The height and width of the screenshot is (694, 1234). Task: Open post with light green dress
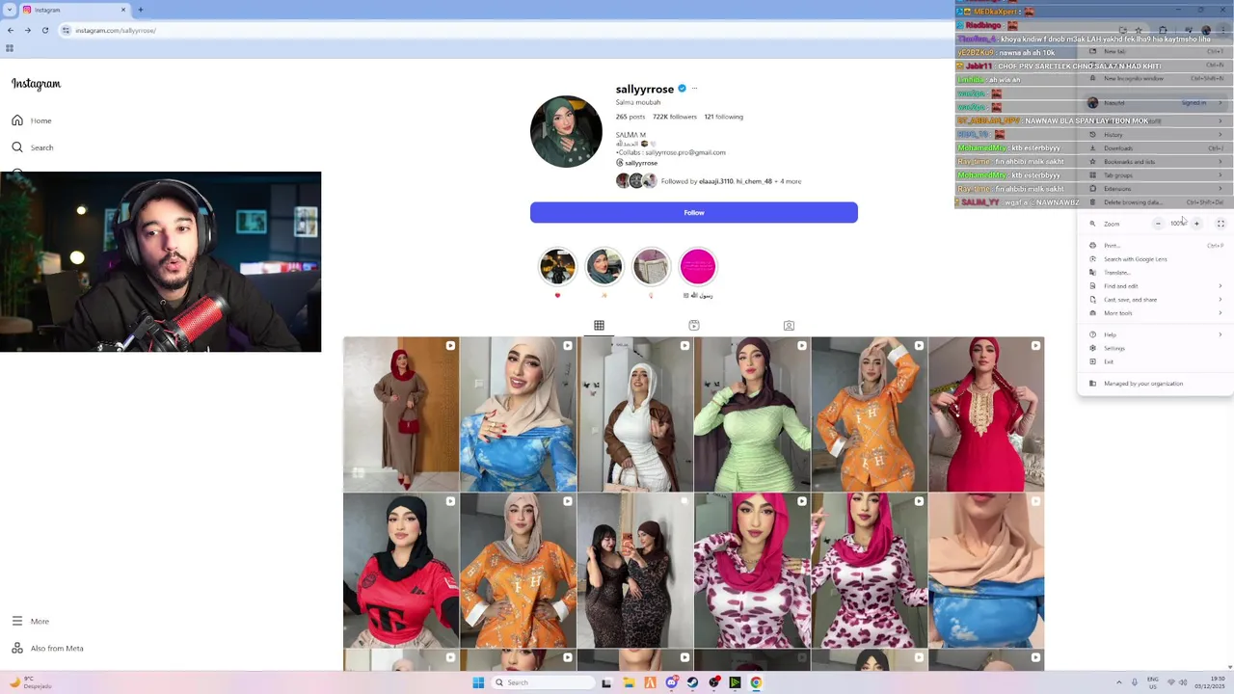752,414
